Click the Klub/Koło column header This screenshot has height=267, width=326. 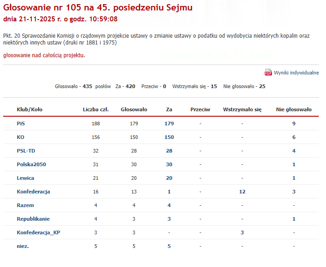point(30,109)
